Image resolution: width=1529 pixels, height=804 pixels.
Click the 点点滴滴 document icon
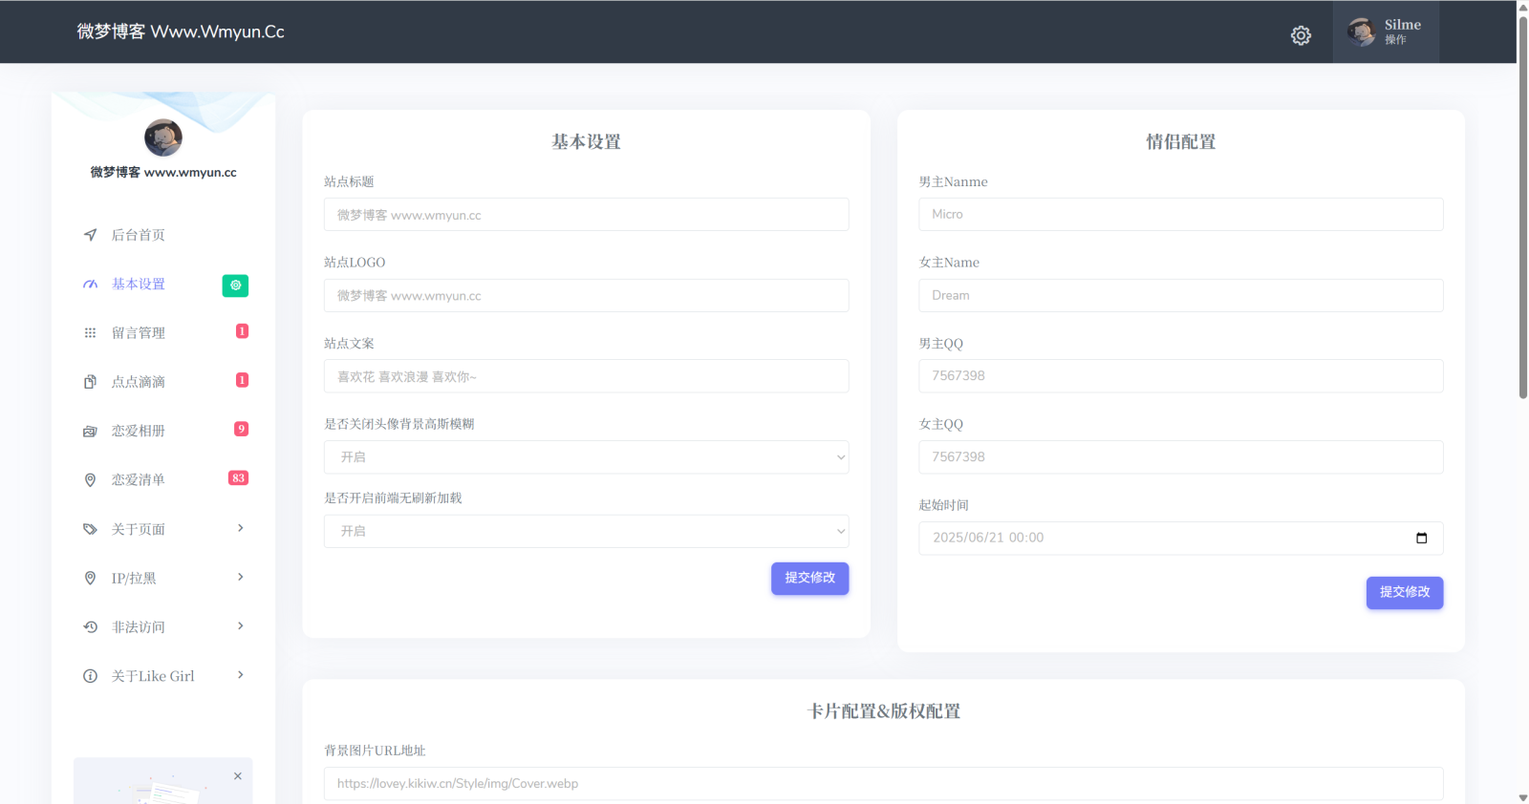pyautogui.click(x=90, y=382)
